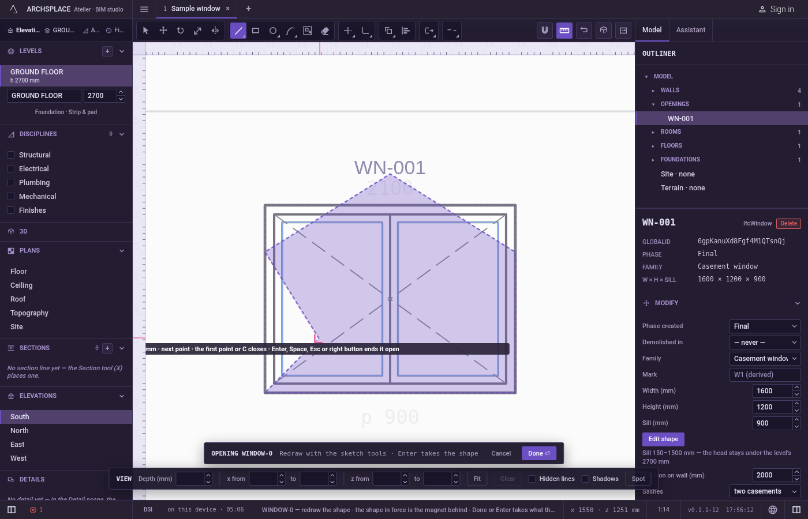Open the Sample window document tab
Viewport: 808px width, 519px height.
pos(196,9)
